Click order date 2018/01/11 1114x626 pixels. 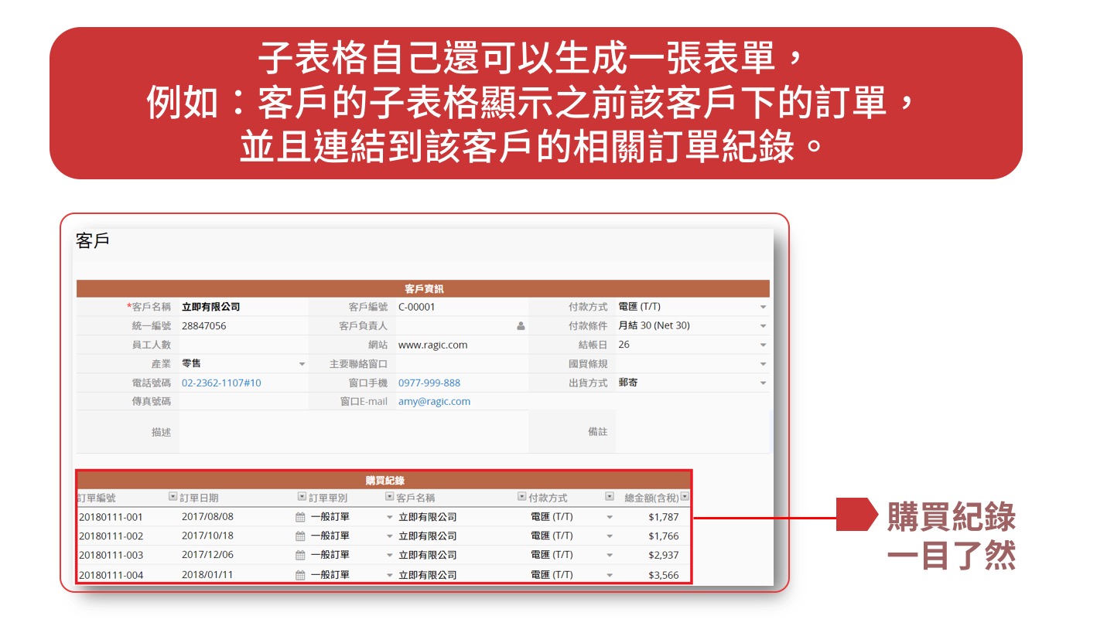click(207, 574)
